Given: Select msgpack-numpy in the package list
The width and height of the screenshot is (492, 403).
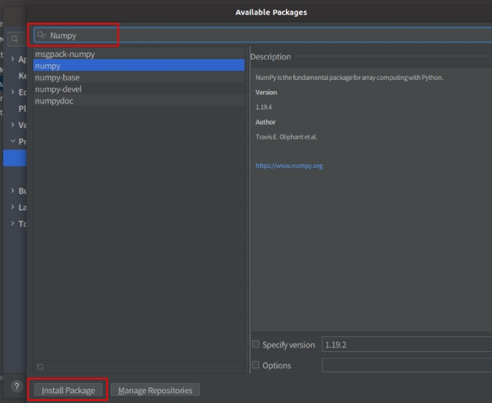Looking at the screenshot, I should (65, 54).
